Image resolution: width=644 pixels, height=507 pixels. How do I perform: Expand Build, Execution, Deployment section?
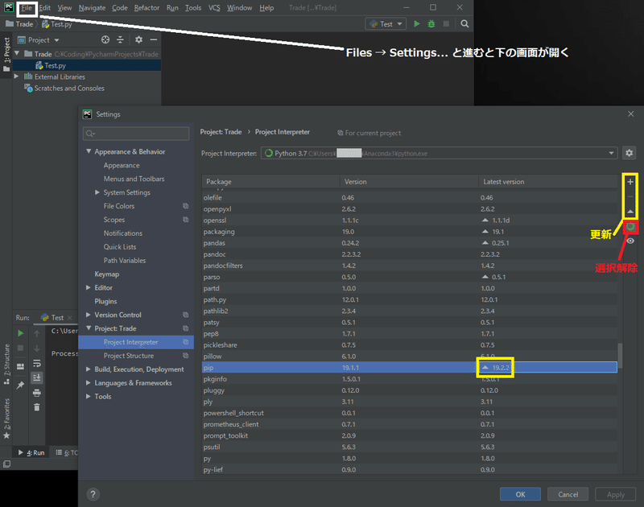point(89,369)
